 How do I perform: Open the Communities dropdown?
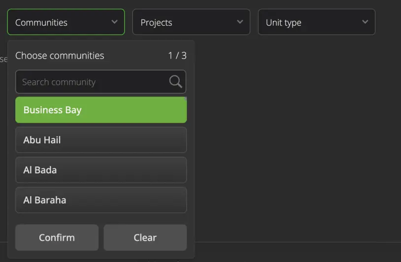click(66, 22)
